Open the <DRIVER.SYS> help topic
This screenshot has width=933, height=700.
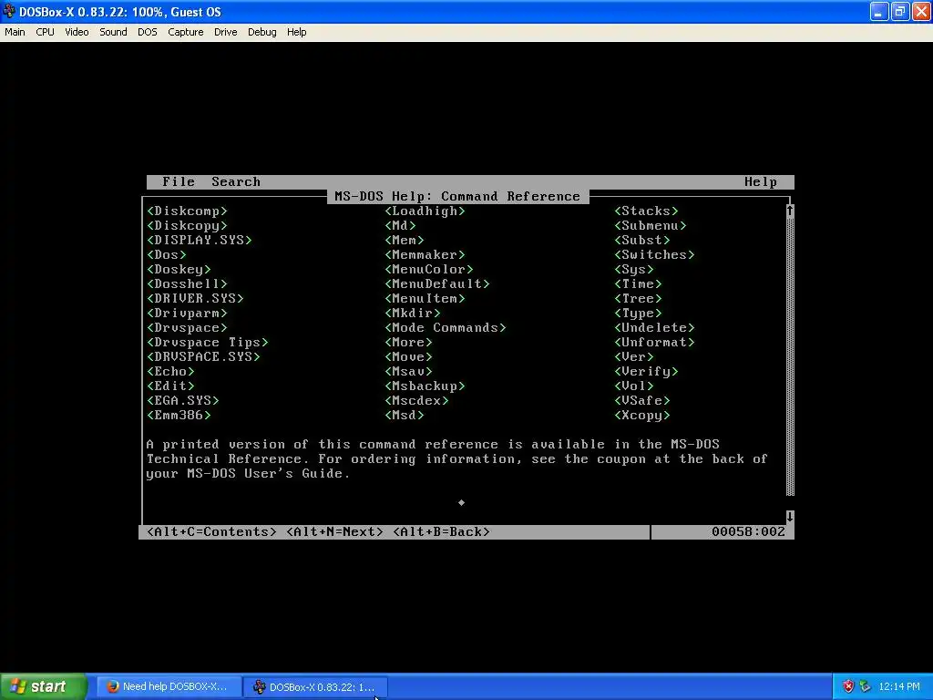195,298
